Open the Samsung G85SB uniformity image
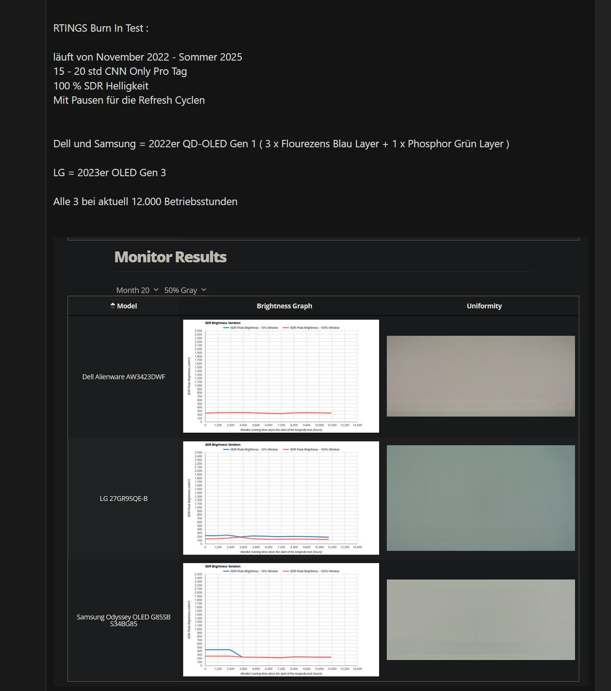Image resolution: width=611 pixels, height=691 pixels. click(x=481, y=618)
